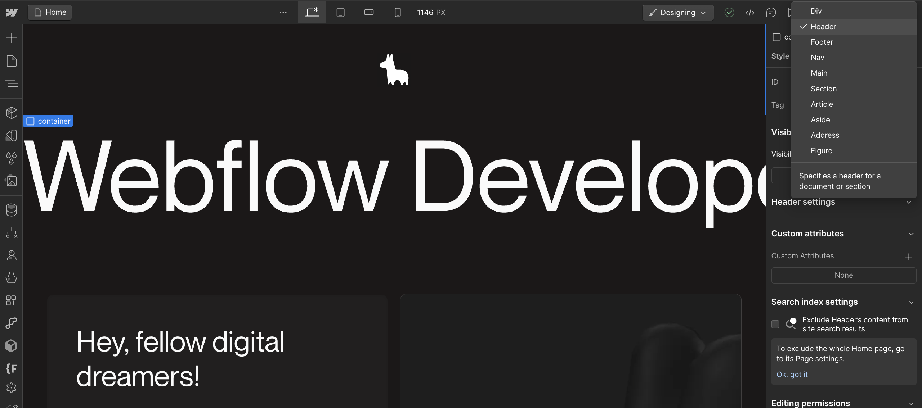Viewport: 922px width, 408px height.
Task: Collapse the Search index settings section
Action: point(911,302)
